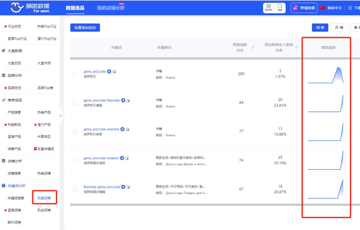The height and width of the screenshot is (230, 360).
Task: Switch to 我的店铺分析 tab
Action: 111,8
